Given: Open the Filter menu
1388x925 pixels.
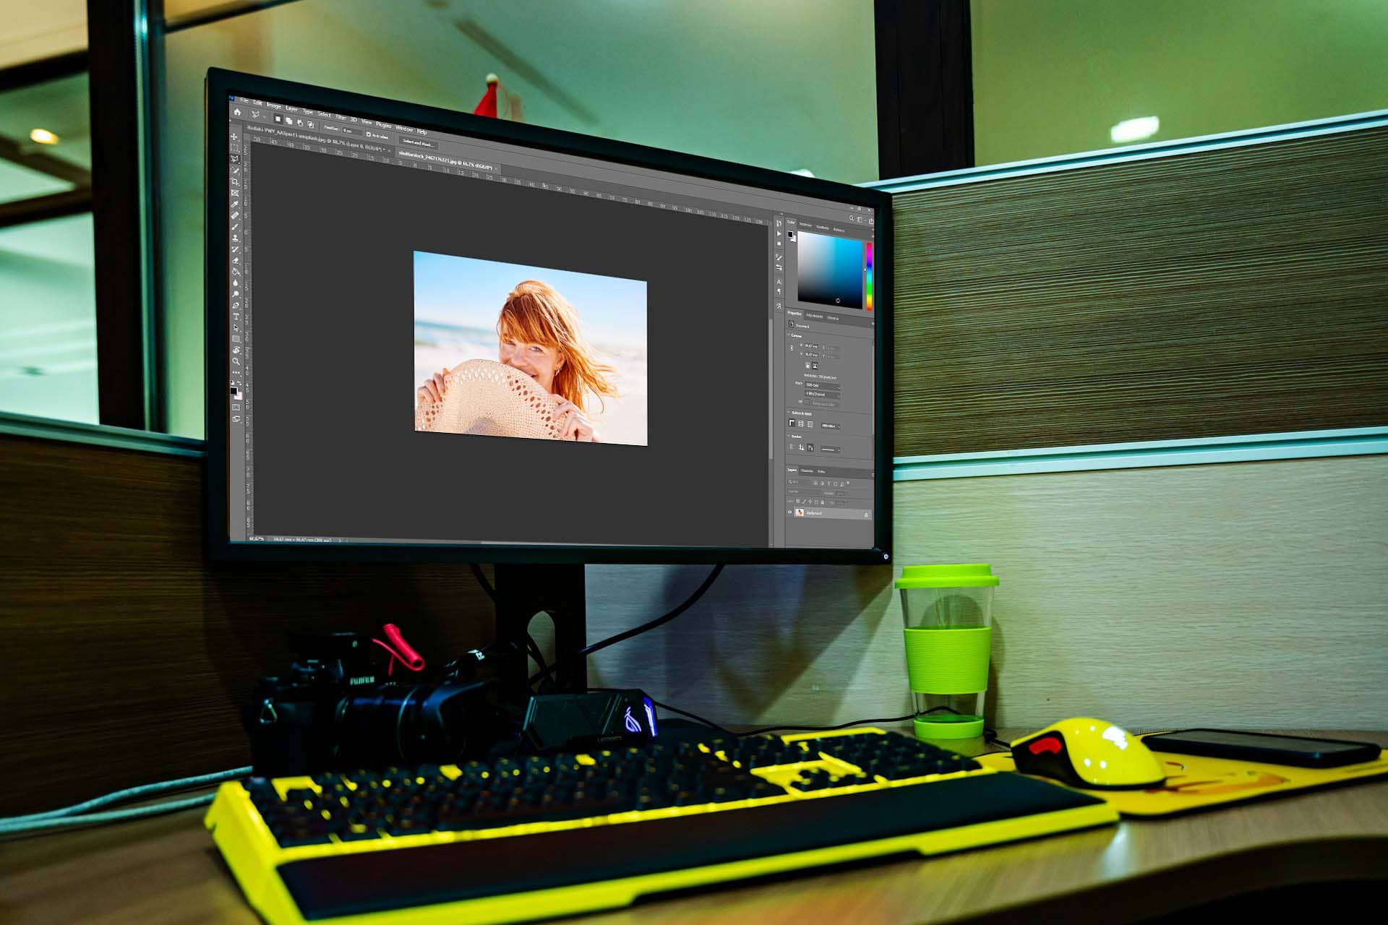Looking at the screenshot, I should [x=340, y=116].
